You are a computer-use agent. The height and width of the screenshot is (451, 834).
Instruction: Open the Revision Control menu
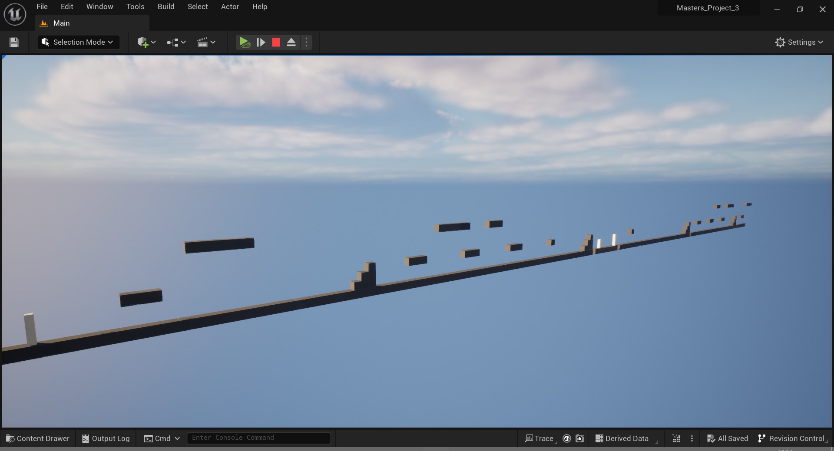(791, 438)
